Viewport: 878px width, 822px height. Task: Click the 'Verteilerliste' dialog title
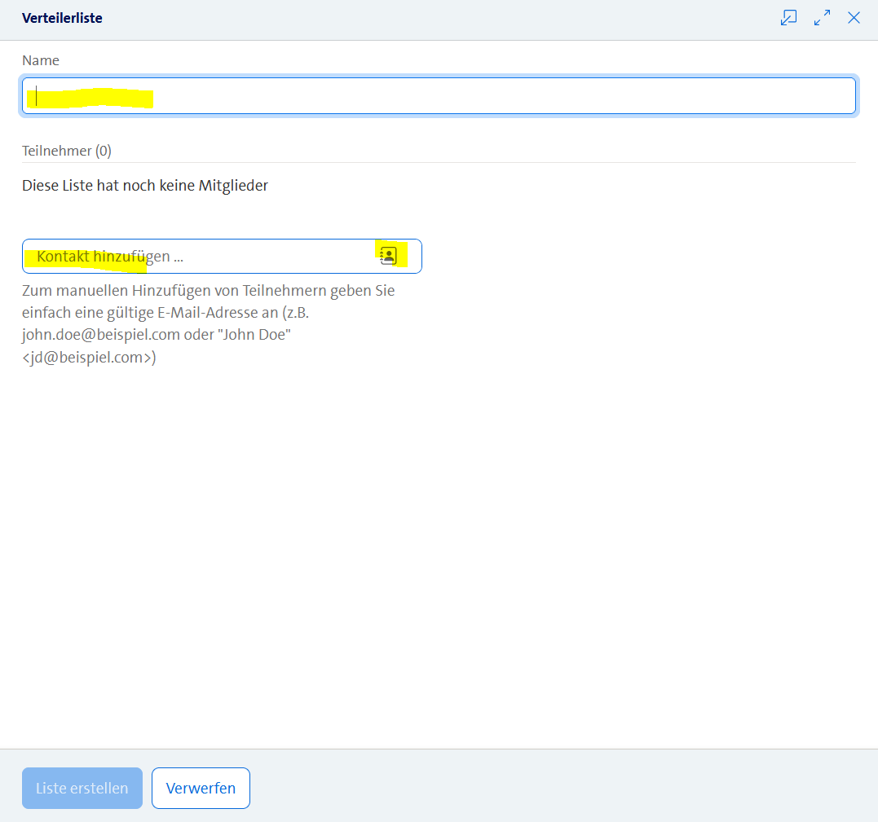pos(62,18)
